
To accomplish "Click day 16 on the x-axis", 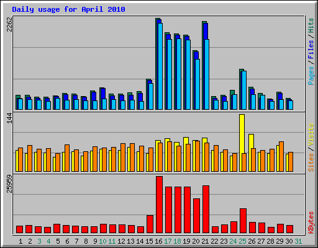I will pos(158,241).
